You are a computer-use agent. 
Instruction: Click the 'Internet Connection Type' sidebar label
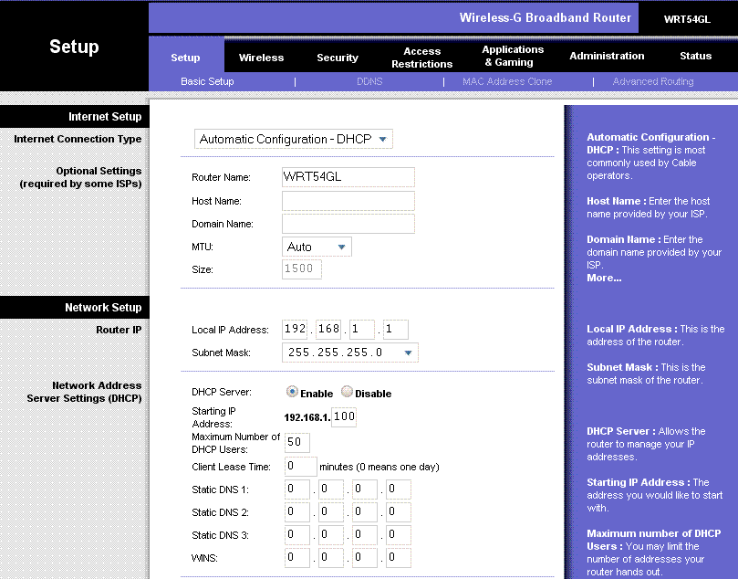point(78,139)
